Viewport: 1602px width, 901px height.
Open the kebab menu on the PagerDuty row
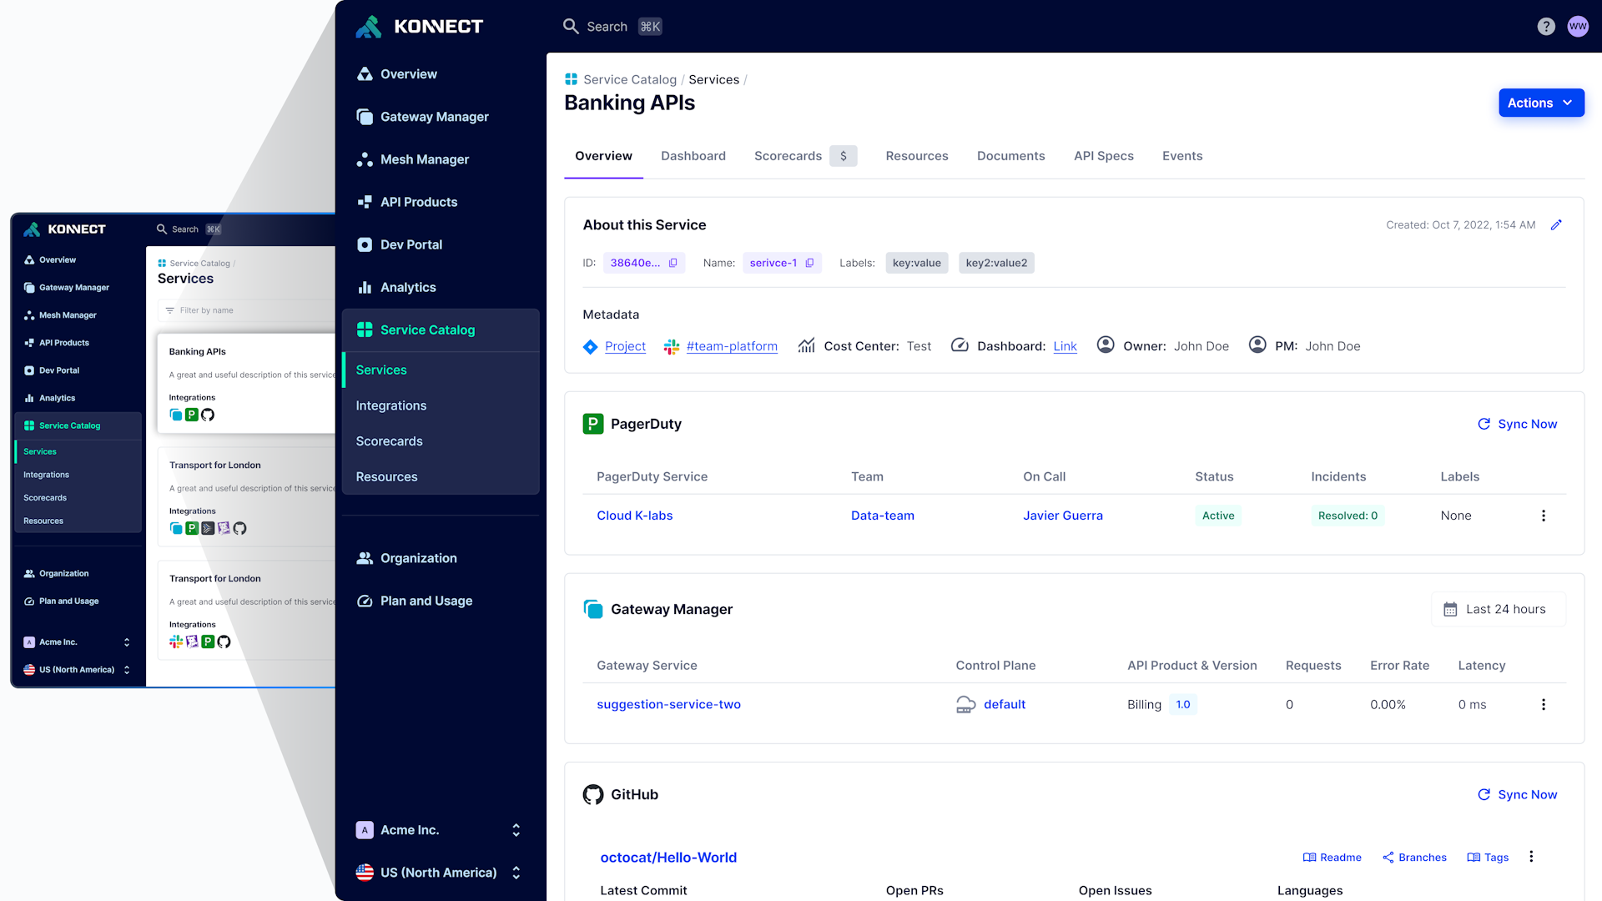(1543, 515)
